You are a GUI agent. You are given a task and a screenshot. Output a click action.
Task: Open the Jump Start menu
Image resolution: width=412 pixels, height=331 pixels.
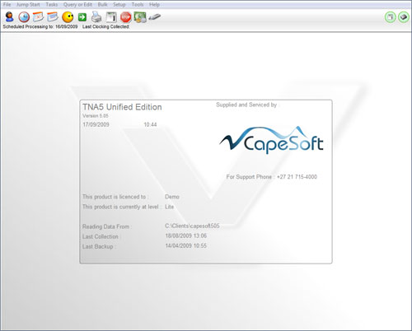click(x=28, y=5)
